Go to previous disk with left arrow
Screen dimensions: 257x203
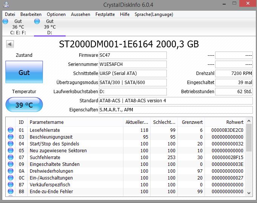coord(10,44)
